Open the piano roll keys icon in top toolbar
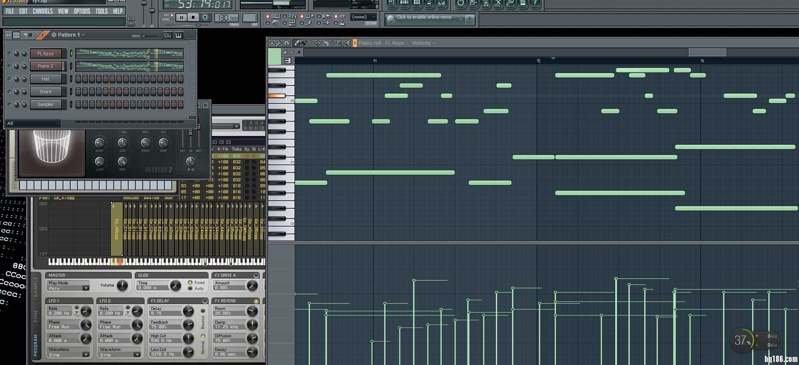The width and height of the screenshot is (799, 365). coord(417,3)
